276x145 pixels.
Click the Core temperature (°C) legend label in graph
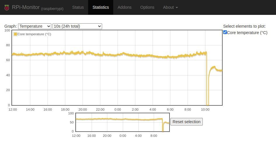click(34, 34)
